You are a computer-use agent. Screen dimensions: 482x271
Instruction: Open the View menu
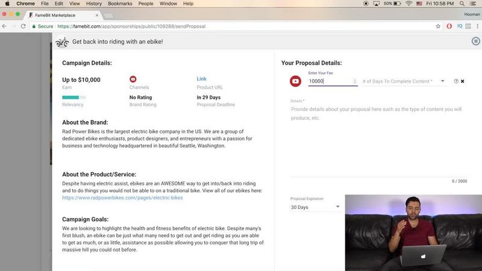[74, 4]
